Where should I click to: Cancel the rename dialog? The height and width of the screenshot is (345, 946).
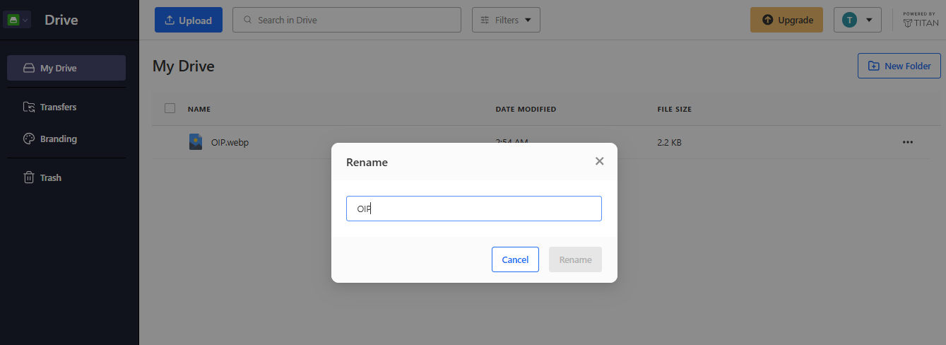515,259
